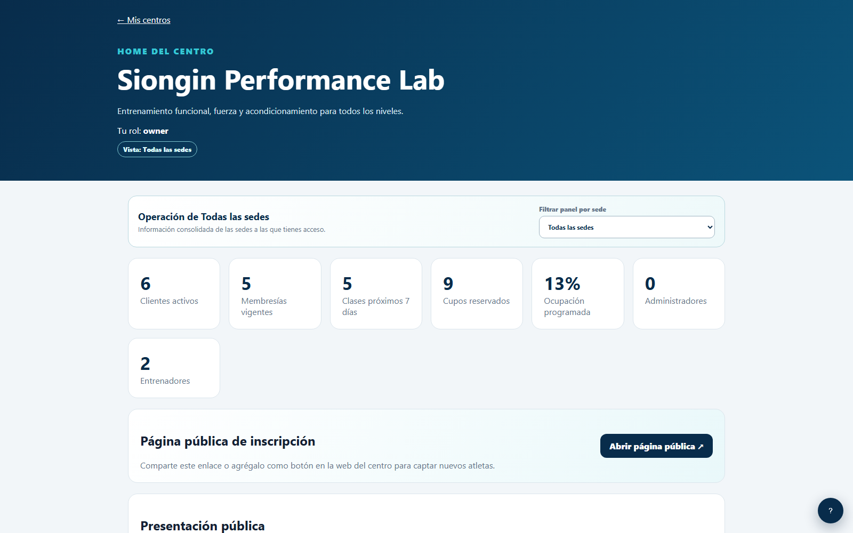Click the HOME DEL CENTRO label
Screen dimensions: 853x533
pyautogui.click(x=165, y=52)
